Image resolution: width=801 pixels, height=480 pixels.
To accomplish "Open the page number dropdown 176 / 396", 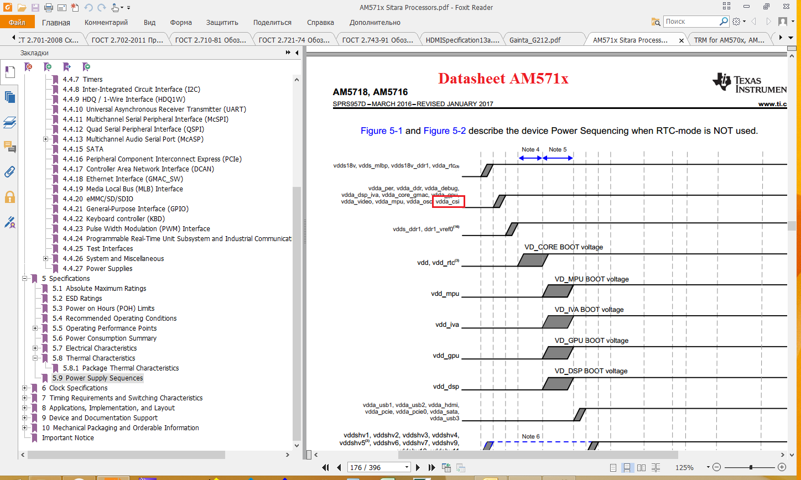I will pos(407,467).
